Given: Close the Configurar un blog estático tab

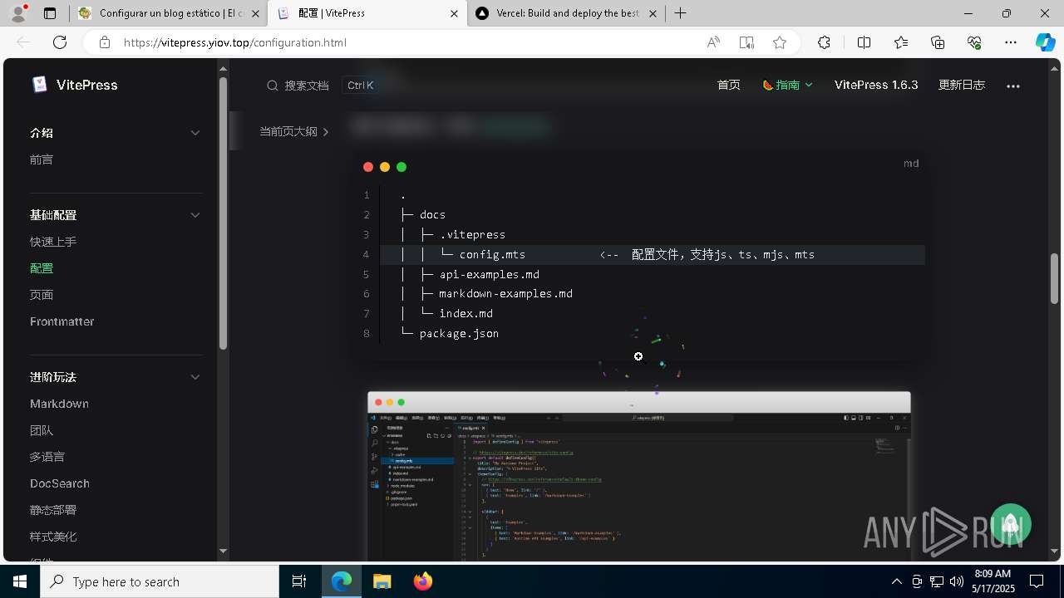Looking at the screenshot, I should pos(255,13).
